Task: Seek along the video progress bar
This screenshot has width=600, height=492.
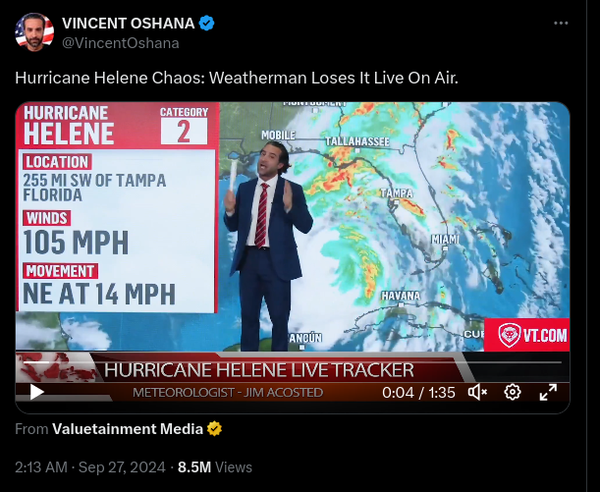Action: coord(293,362)
